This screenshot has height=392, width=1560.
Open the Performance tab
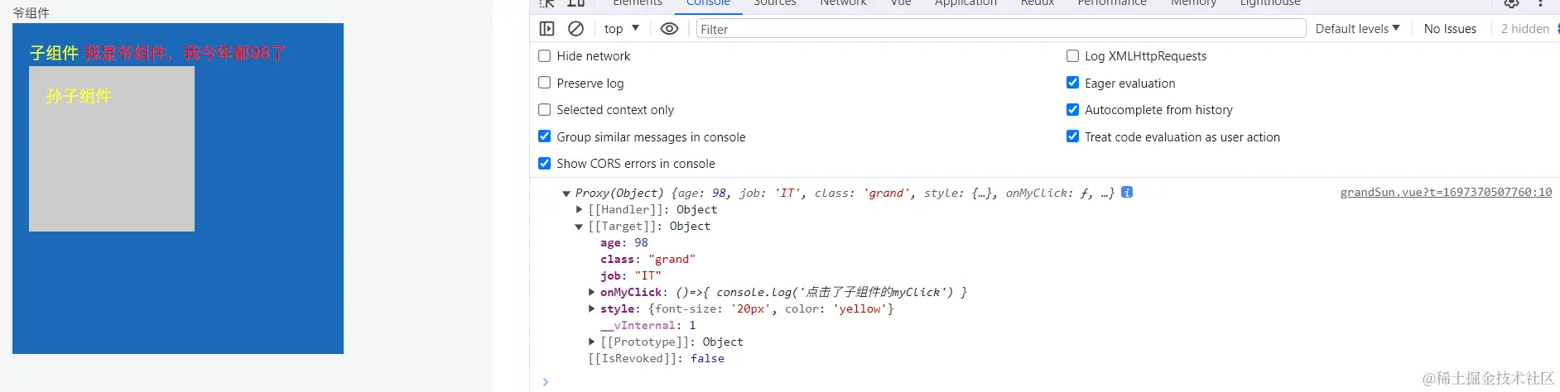[x=1112, y=2]
